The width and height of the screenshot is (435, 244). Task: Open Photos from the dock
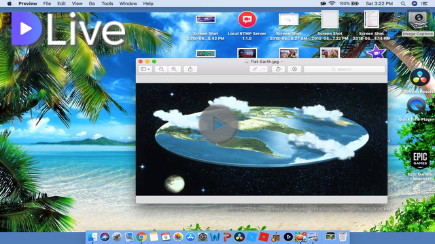point(178,237)
